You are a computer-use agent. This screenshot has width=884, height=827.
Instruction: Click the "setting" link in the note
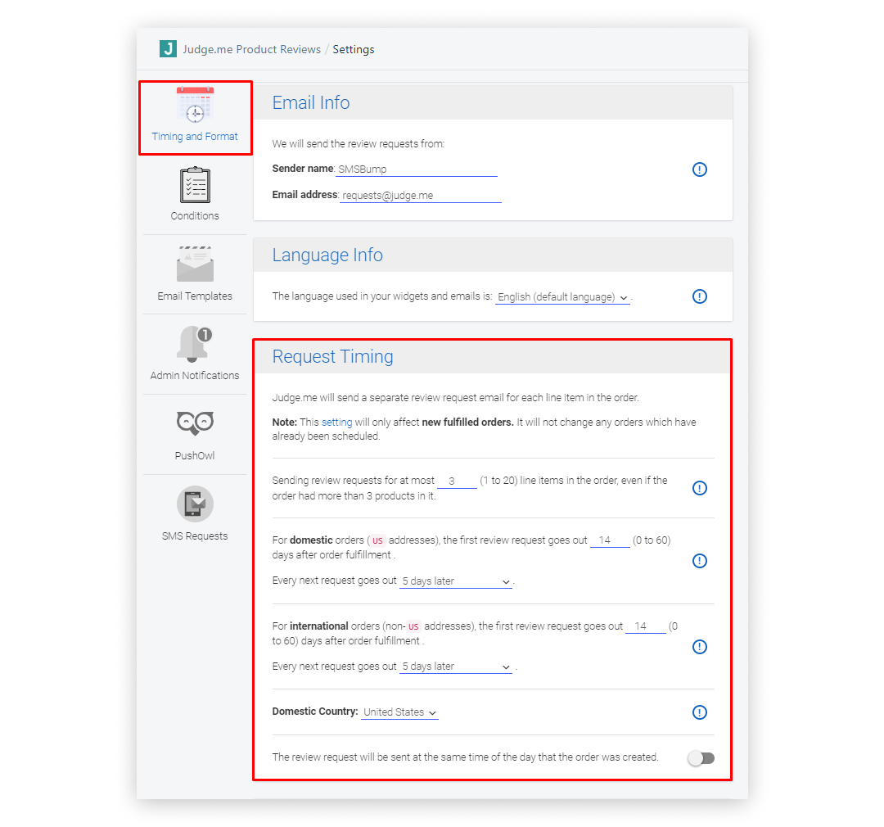336,422
